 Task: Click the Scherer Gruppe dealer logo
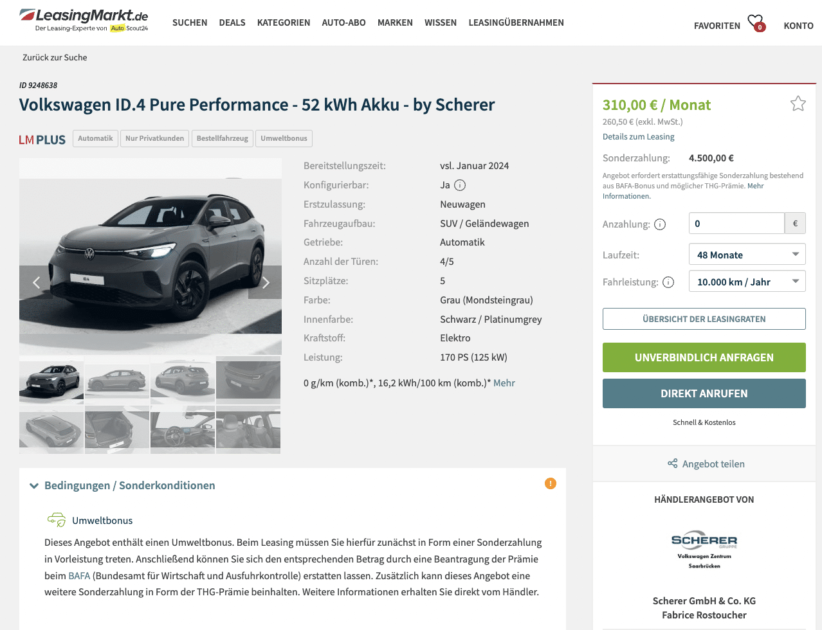click(x=704, y=550)
